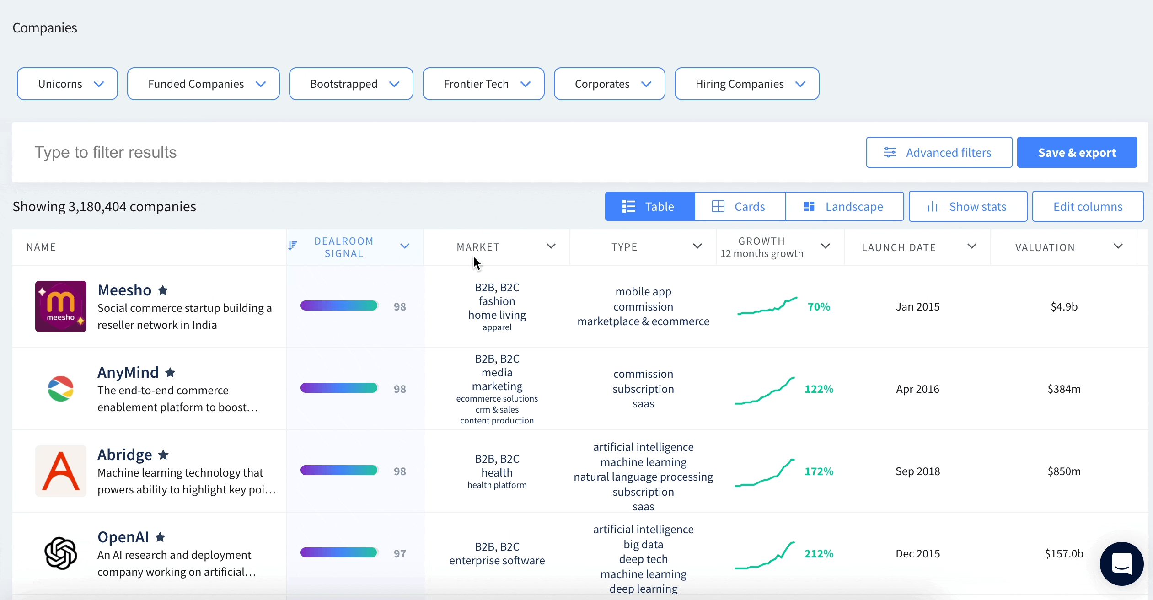The width and height of the screenshot is (1153, 600).
Task: Click Meesho's $4.9b valuation
Action: point(1064,306)
